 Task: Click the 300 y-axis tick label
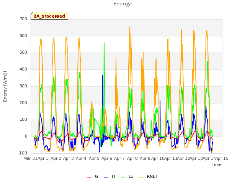point(23,86)
